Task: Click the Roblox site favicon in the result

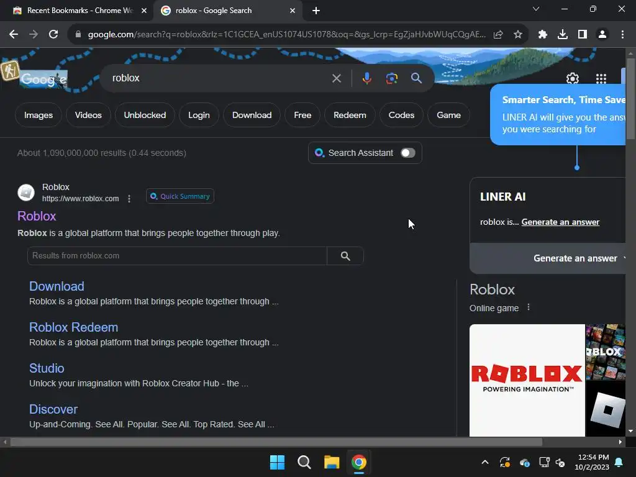Action: click(x=26, y=193)
